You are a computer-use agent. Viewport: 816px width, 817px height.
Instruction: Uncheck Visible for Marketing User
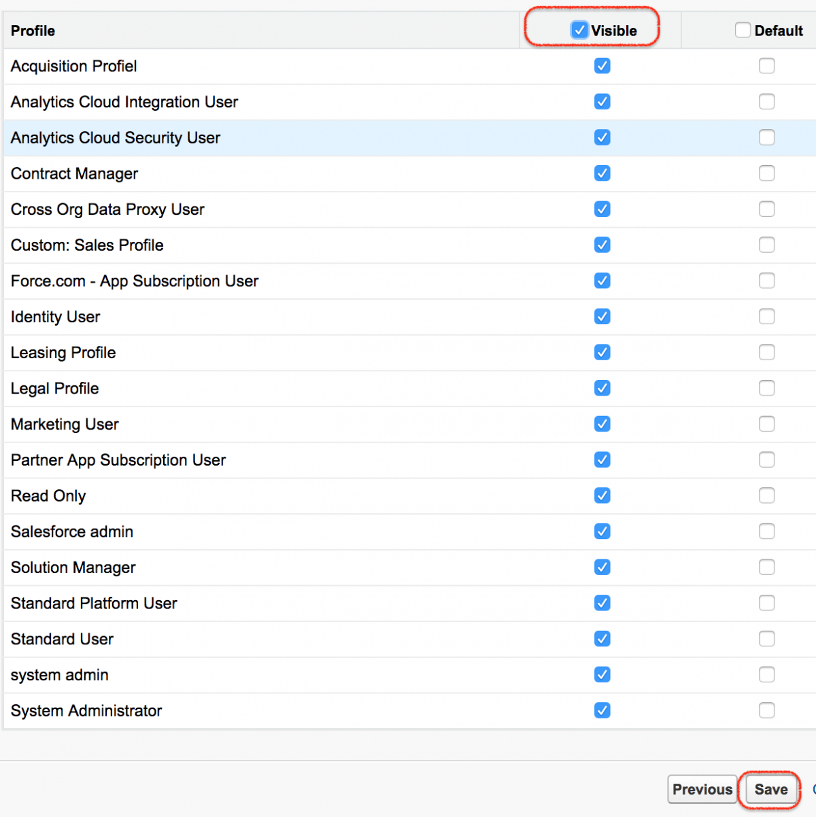point(602,423)
